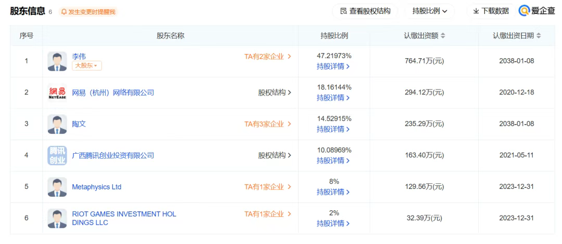Select amount cell 163.40万(元)

[x=425, y=155]
